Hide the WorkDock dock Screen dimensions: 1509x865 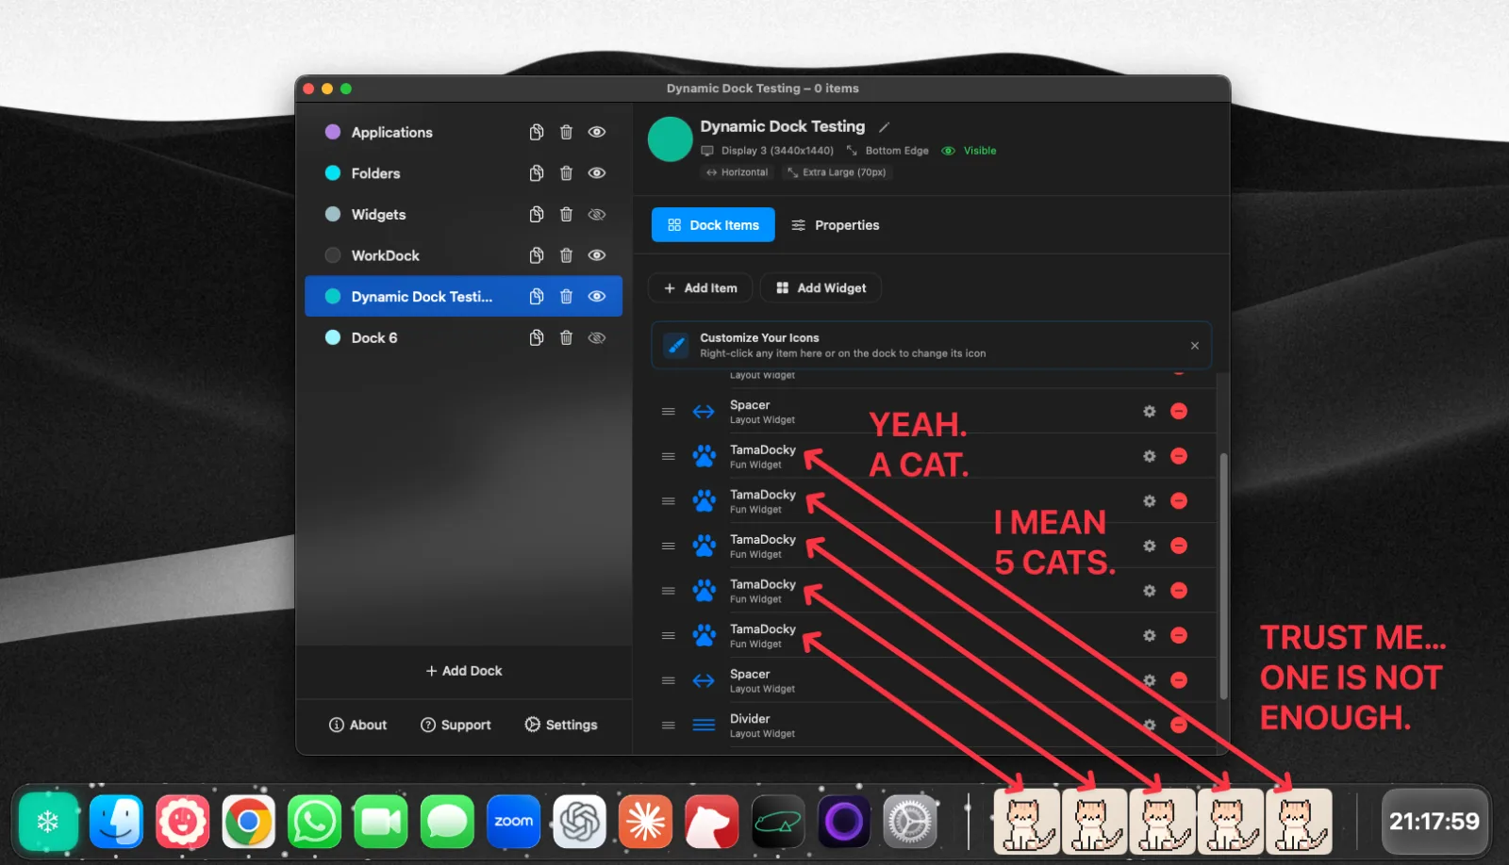click(x=597, y=255)
